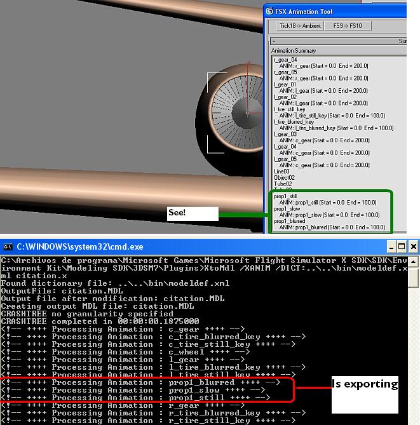
Task: Click the Processing Animation c_wheel line
Action: tap(125, 352)
